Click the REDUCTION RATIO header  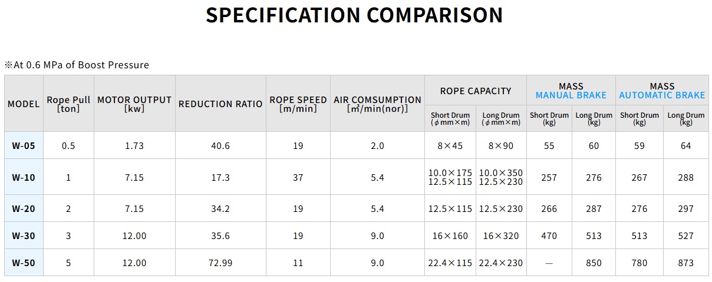point(220,104)
